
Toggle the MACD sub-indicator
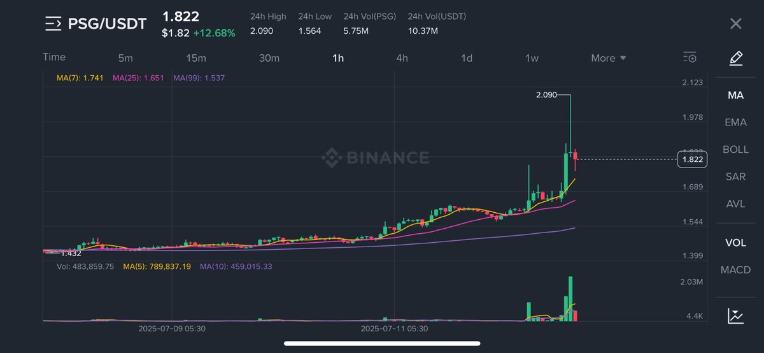pos(735,270)
